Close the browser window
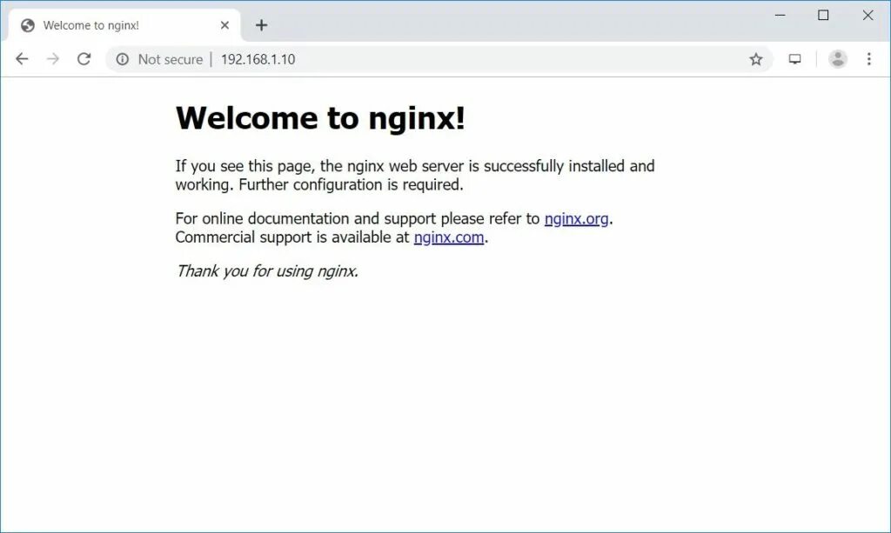891x533 pixels. [868, 16]
